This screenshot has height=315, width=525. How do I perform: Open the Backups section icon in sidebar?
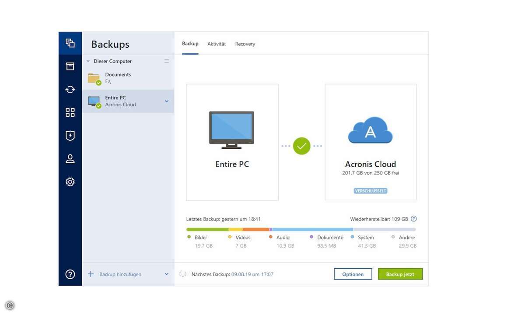[70, 43]
